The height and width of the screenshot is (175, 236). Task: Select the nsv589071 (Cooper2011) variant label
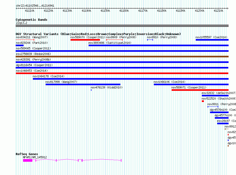(189, 87)
